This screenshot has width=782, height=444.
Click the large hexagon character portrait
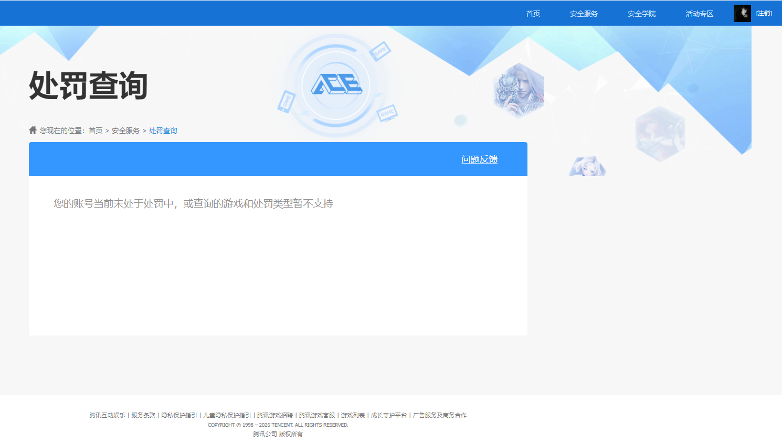click(x=519, y=89)
